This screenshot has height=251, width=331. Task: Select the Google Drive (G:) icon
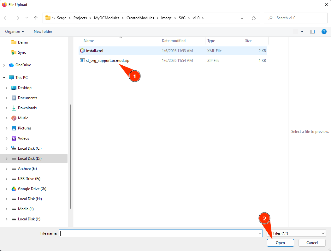pyautogui.click(x=14, y=189)
